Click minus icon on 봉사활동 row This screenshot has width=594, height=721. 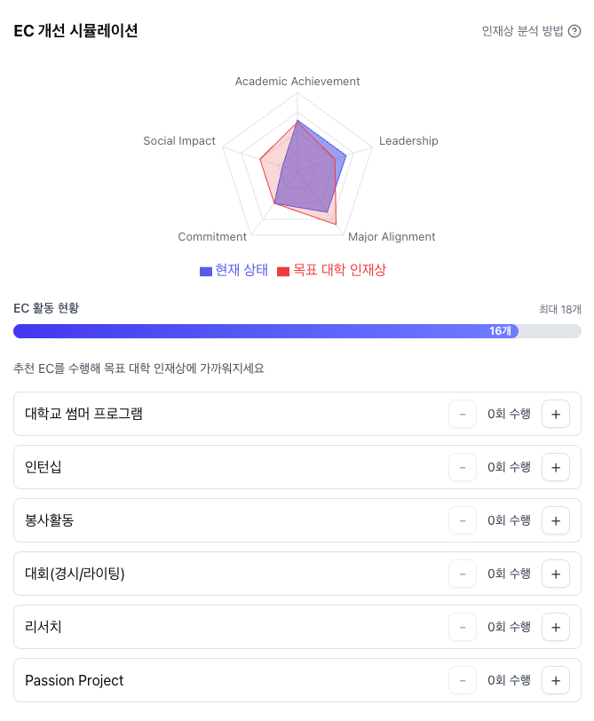coord(463,520)
